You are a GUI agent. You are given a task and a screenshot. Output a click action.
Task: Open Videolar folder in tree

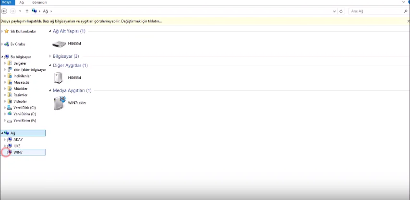pos(20,101)
